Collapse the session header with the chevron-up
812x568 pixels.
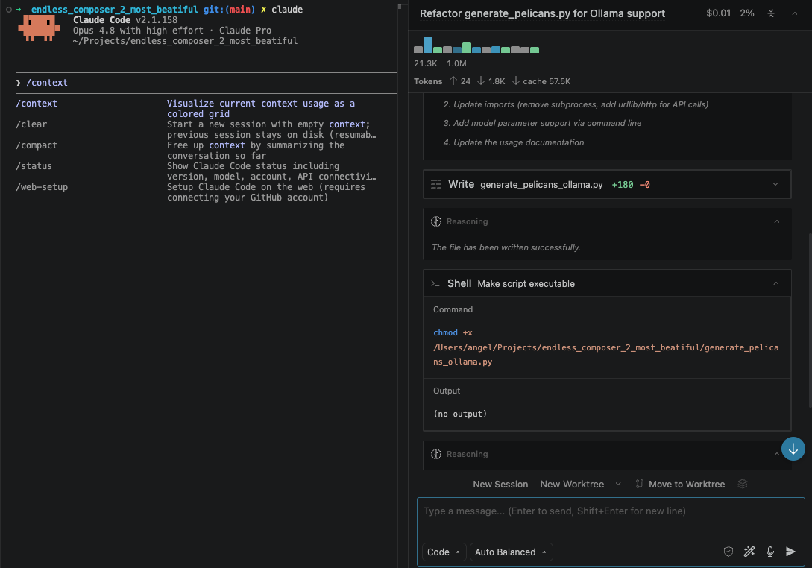(x=794, y=13)
